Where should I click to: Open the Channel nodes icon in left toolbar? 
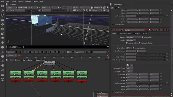point(2,20)
